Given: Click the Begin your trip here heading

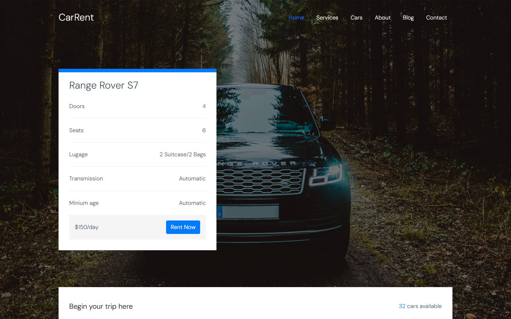Looking at the screenshot, I should (101, 307).
